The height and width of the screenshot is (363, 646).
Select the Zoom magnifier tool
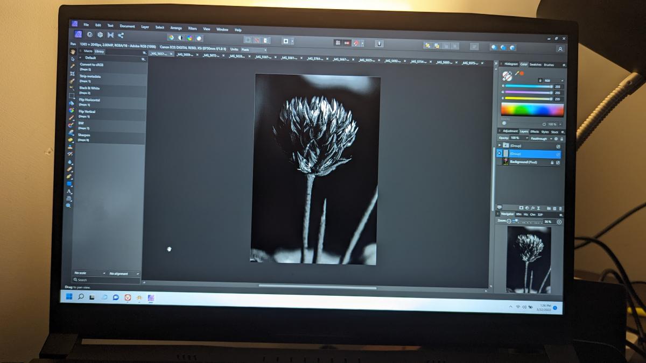point(69,205)
